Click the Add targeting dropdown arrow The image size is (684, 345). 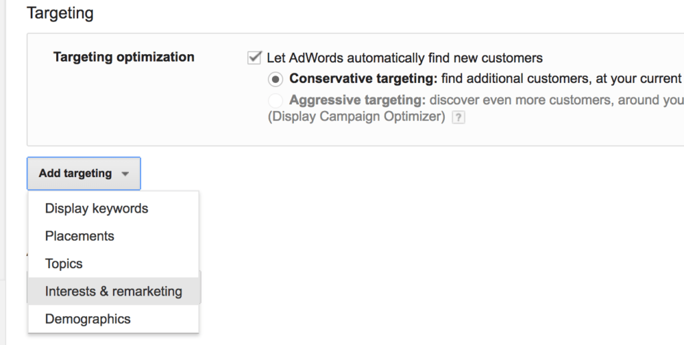tap(125, 174)
